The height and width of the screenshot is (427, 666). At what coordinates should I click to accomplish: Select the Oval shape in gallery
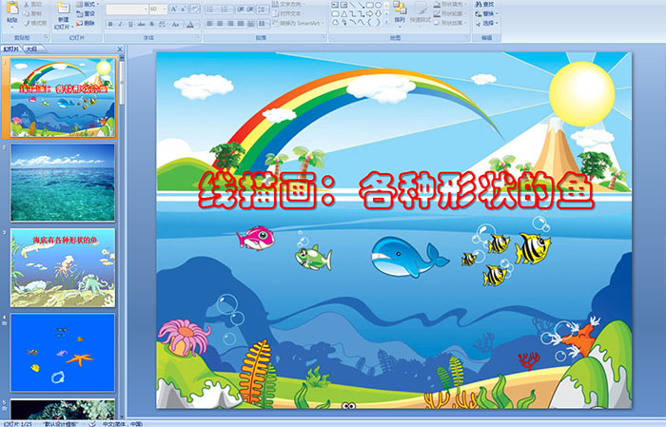coord(378,5)
